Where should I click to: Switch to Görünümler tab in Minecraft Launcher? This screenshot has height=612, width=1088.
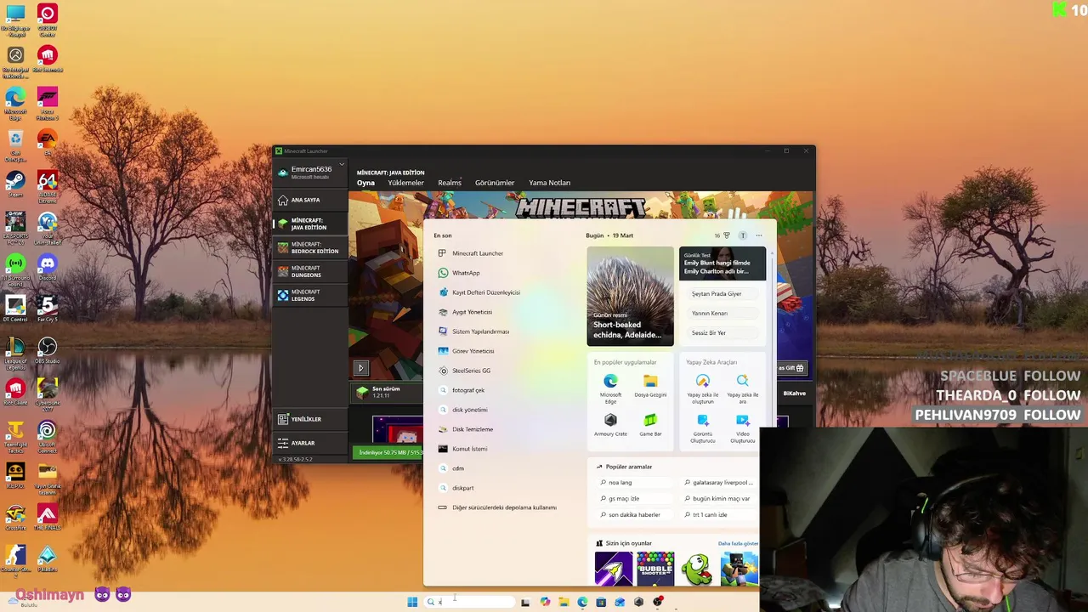pos(495,183)
